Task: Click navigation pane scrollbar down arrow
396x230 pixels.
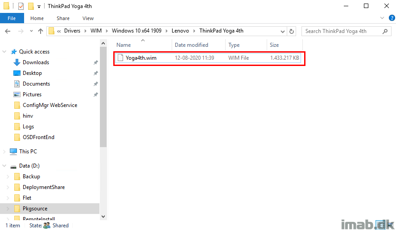Action: [103, 216]
